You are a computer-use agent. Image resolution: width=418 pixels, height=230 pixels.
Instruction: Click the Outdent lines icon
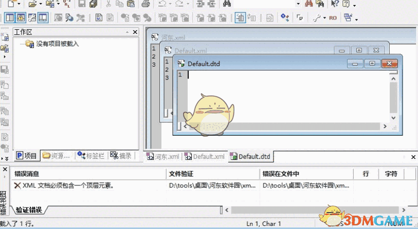[x=211, y=4]
